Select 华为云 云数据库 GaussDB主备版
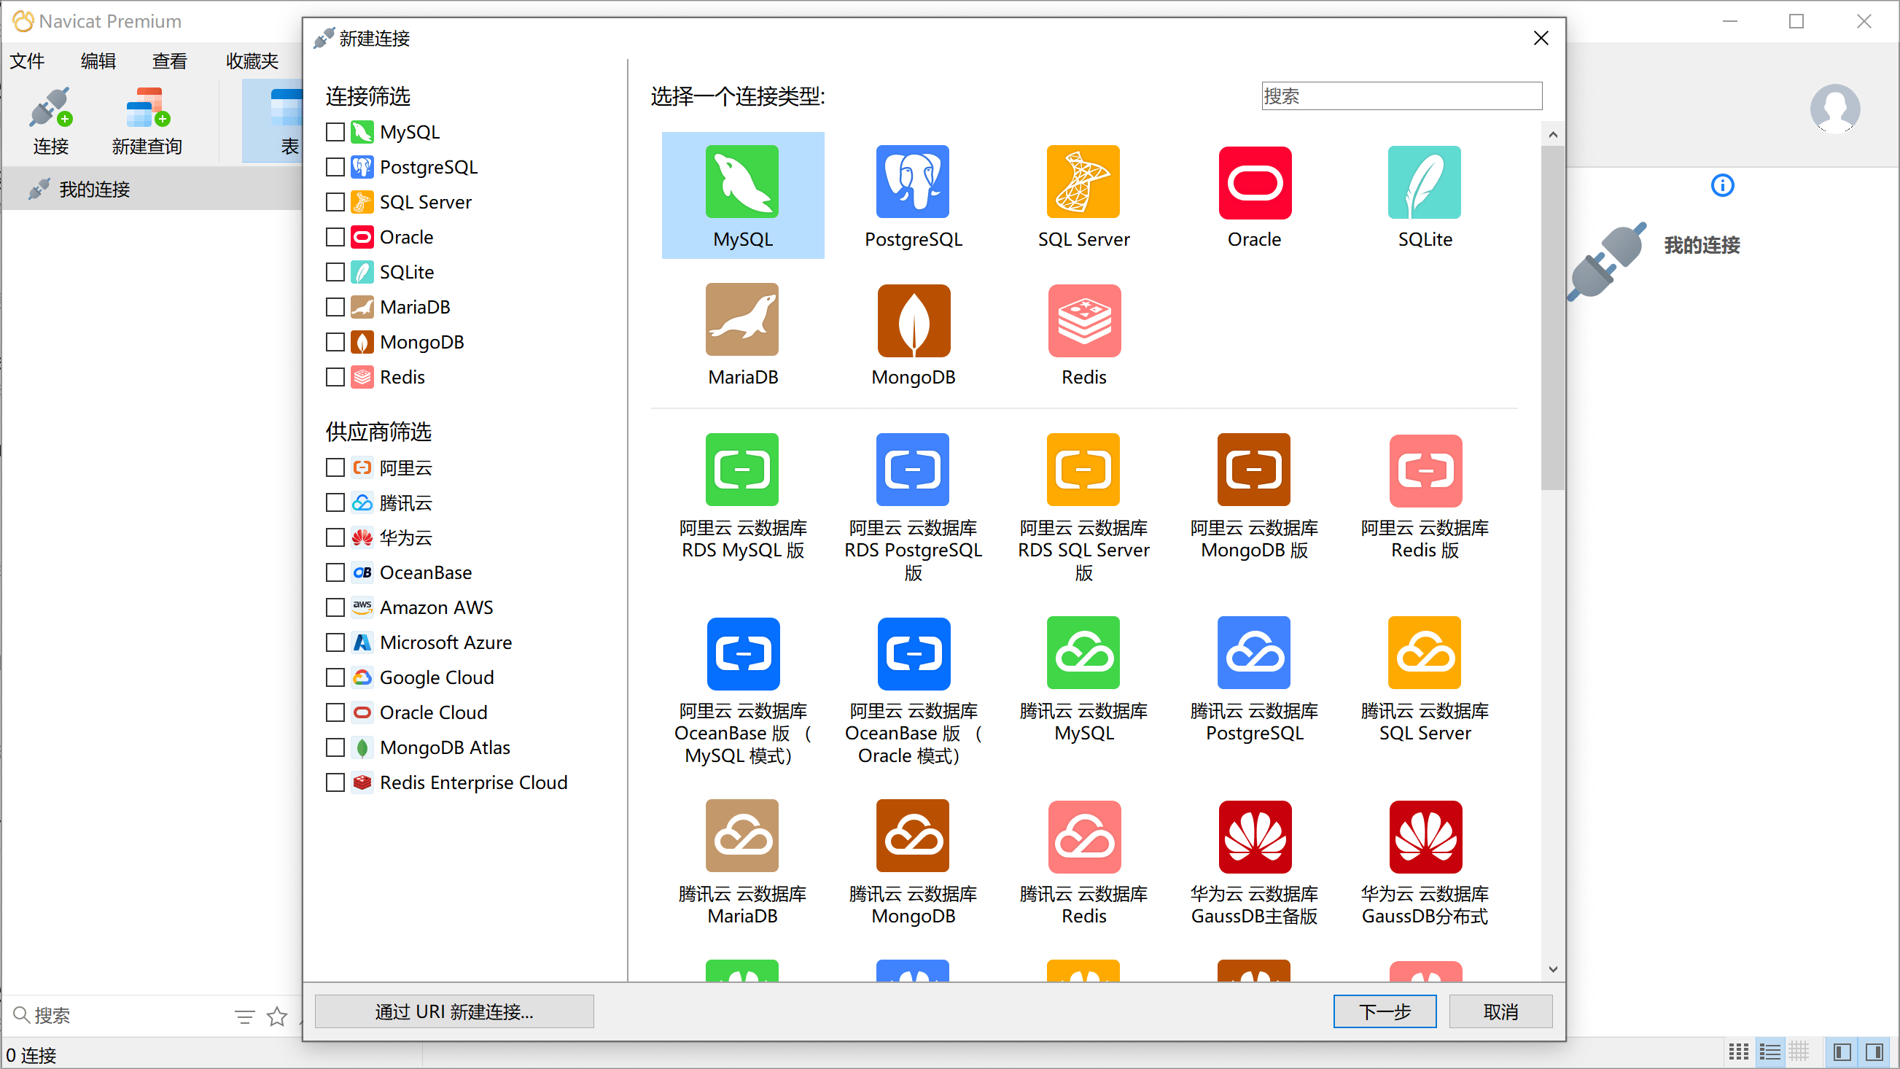Viewport: 1900px width, 1069px height. click(x=1255, y=836)
